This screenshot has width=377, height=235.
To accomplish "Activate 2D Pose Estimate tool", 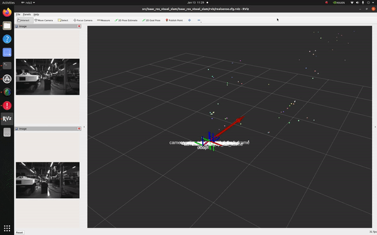I will (126, 21).
